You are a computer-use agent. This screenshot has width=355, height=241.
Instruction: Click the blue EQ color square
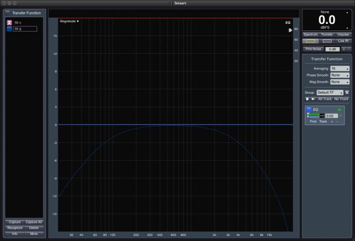pyautogui.click(x=308, y=110)
